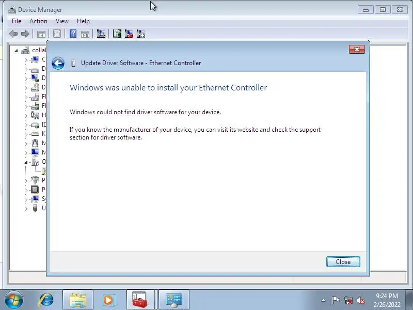Image resolution: width=413 pixels, height=310 pixels.
Task: Select the Human Interface Devices icon
Action: point(35,115)
